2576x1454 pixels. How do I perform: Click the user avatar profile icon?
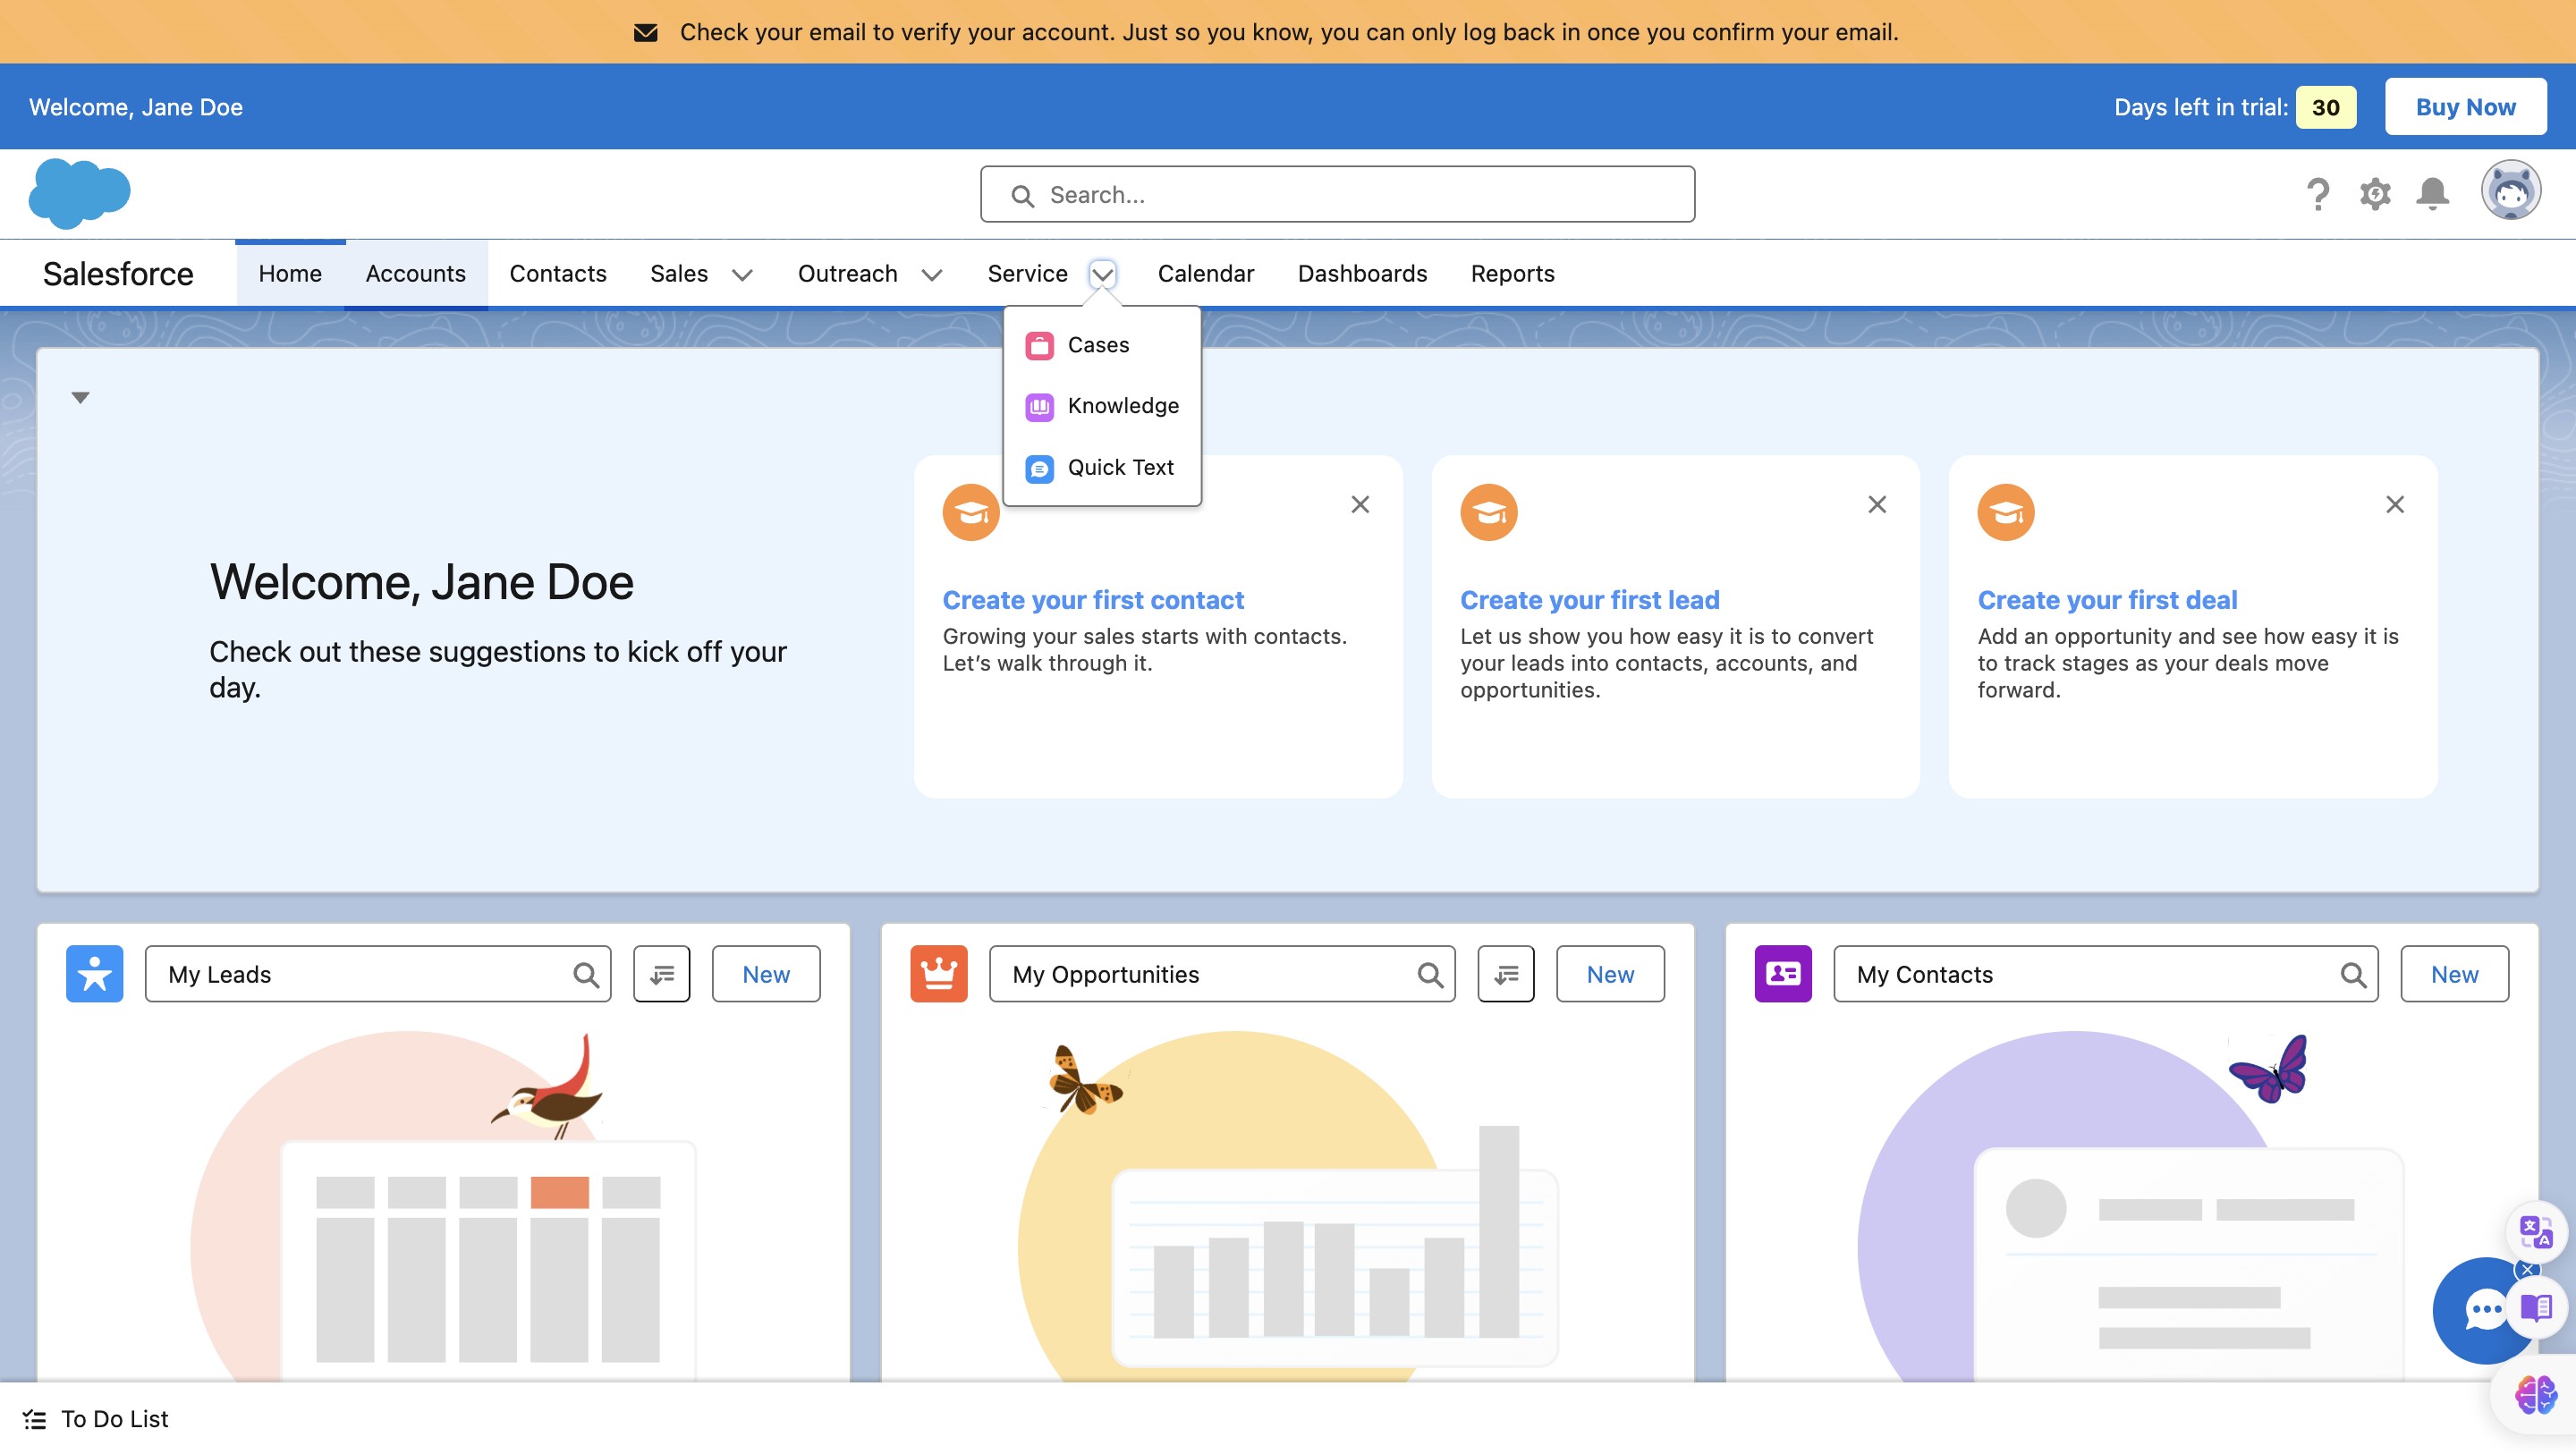click(2510, 190)
